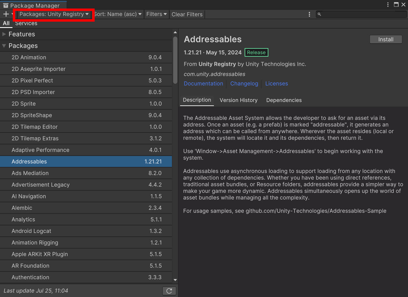Select the Services tab
Screen dimensions: 408x297
[26, 23]
